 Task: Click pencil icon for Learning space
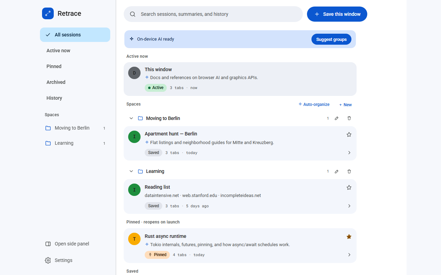pos(337,171)
